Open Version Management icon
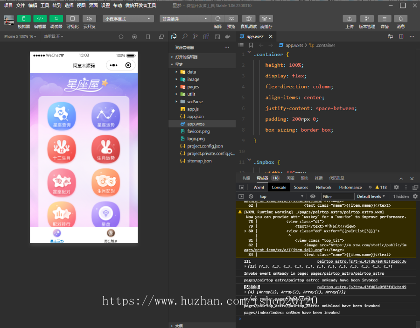This screenshot has width=420, height=328. click(x=367, y=19)
